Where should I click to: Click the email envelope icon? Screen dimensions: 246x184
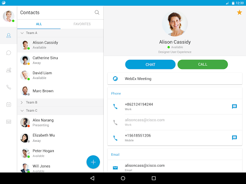[115, 168]
